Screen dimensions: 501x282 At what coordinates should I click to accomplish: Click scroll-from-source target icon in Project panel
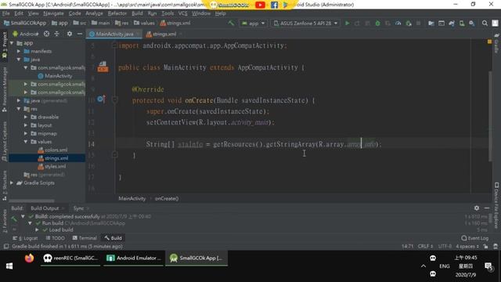coord(47,34)
